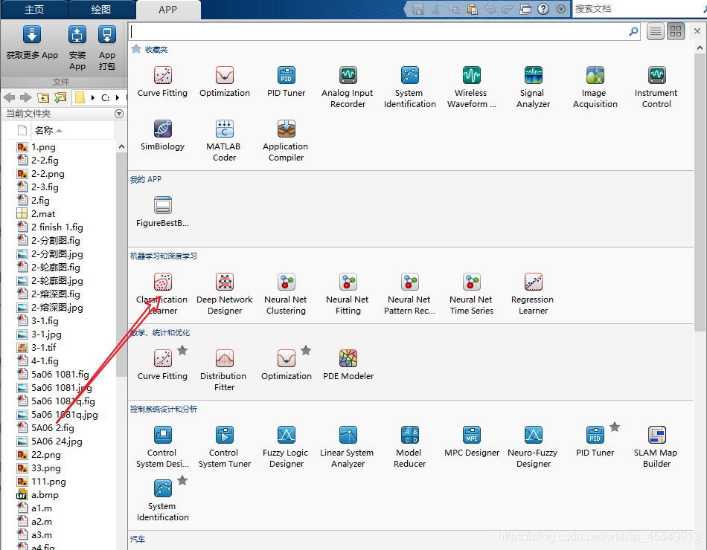Select file 5A06 2.fig
Viewport: 707px width, 550px height.
tap(53, 427)
